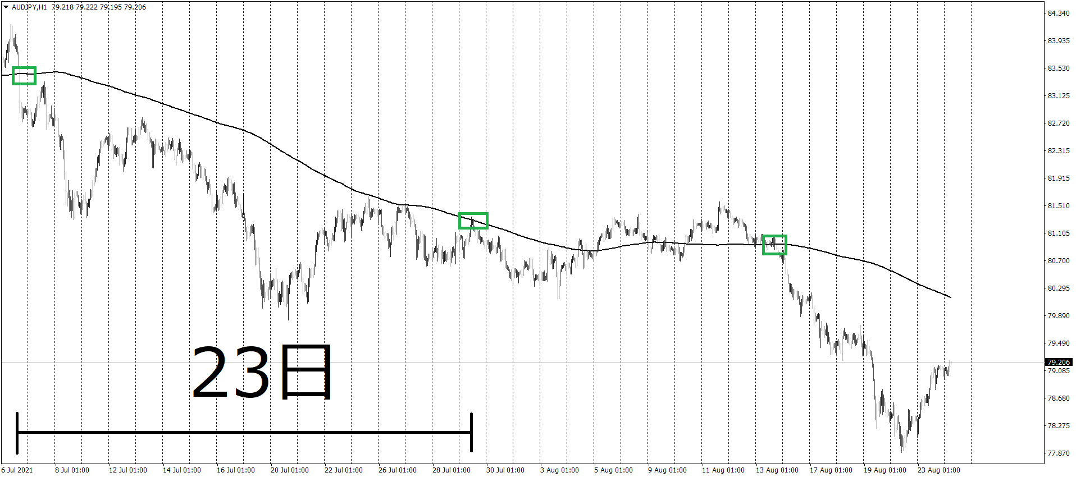Click the 82.315 price axis label
This screenshot has width=1076, height=477.
1059,151
